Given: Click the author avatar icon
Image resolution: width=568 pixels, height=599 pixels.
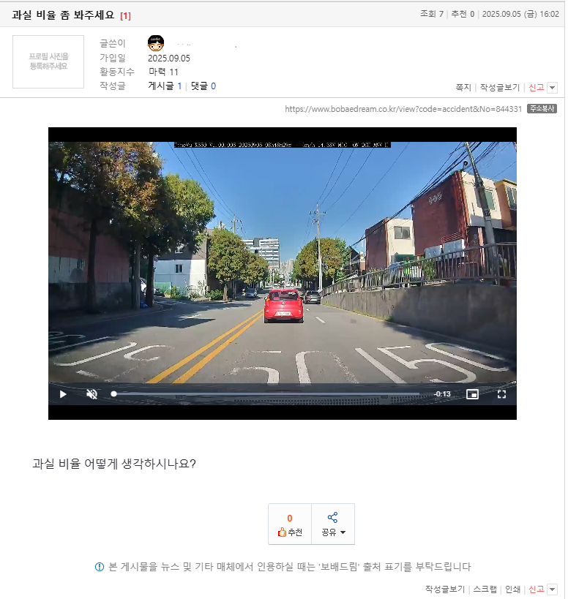Looking at the screenshot, I should tap(156, 43).
